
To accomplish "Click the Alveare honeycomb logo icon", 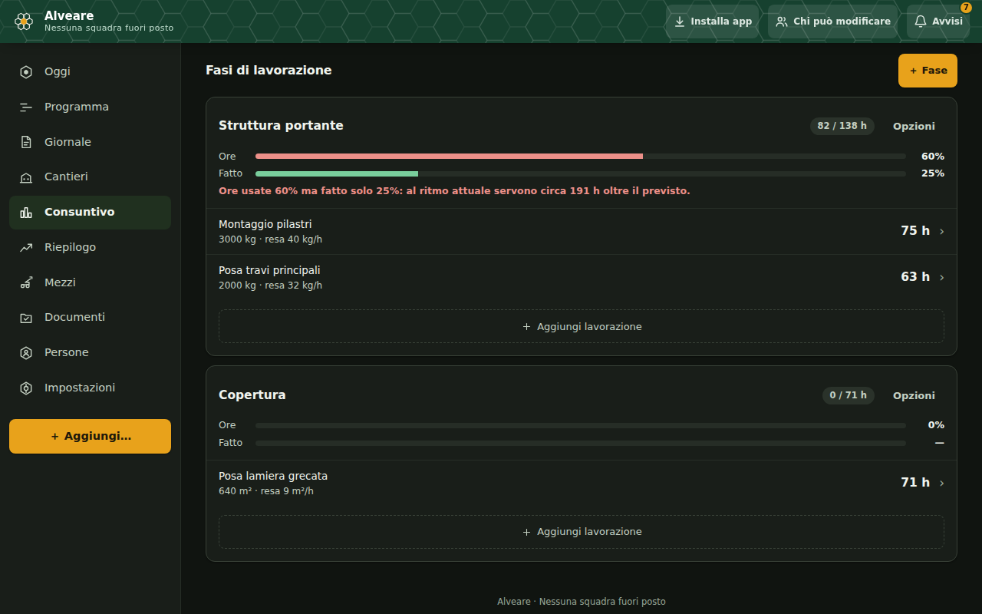I will [x=24, y=21].
